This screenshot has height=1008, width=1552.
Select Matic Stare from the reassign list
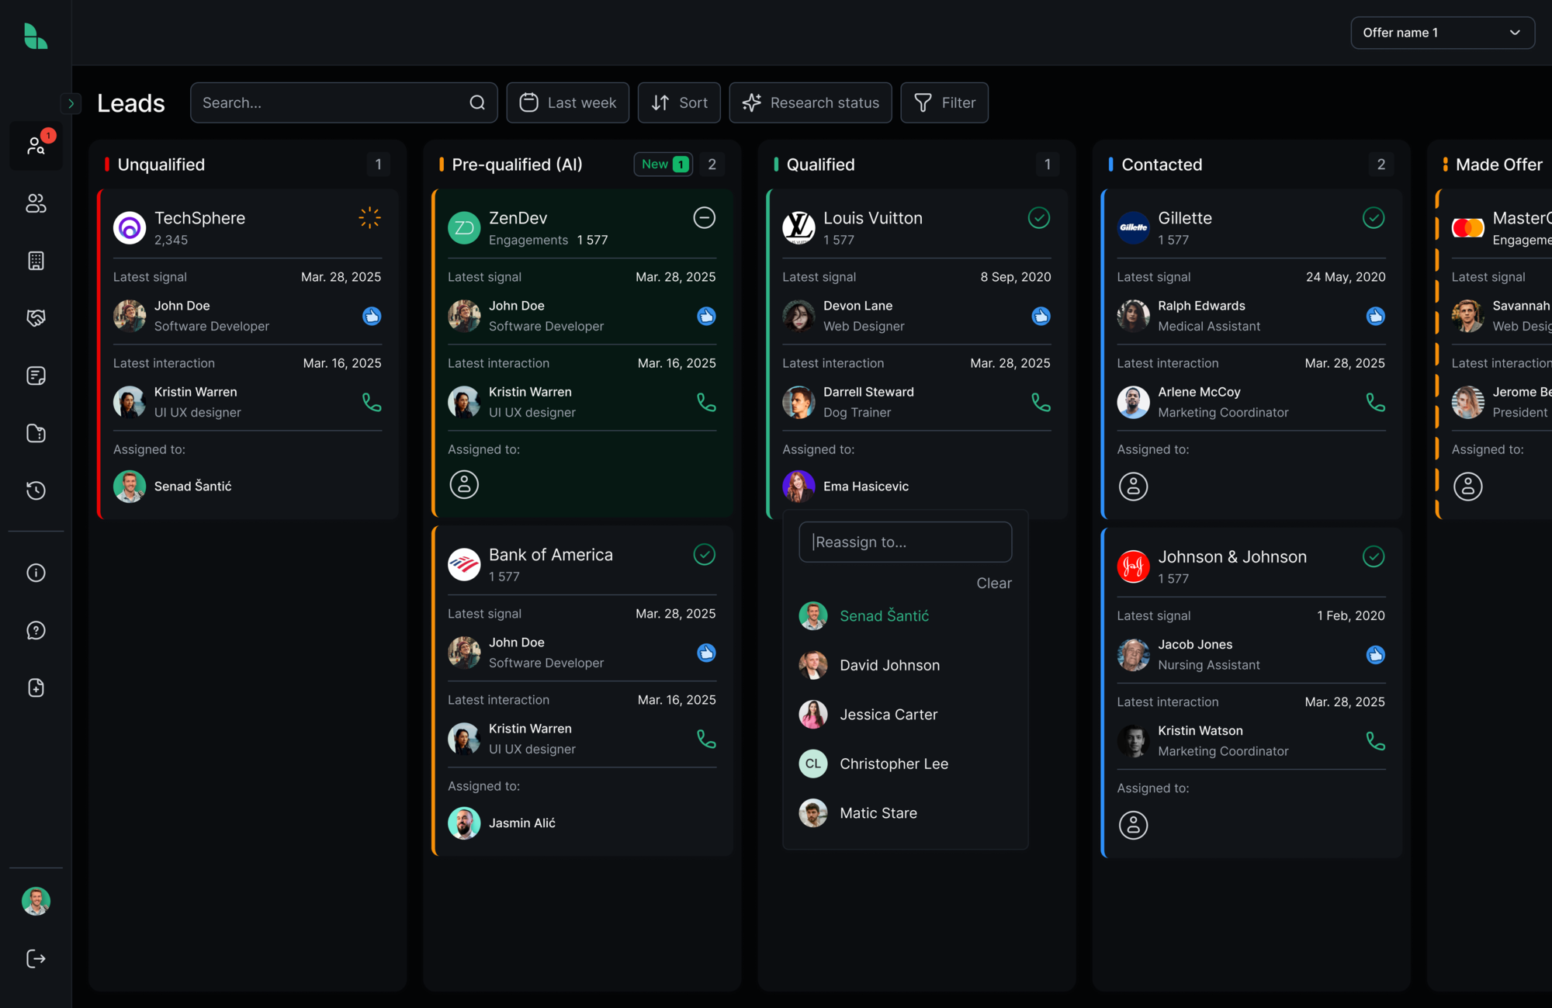pyautogui.click(x=878, y=812)
